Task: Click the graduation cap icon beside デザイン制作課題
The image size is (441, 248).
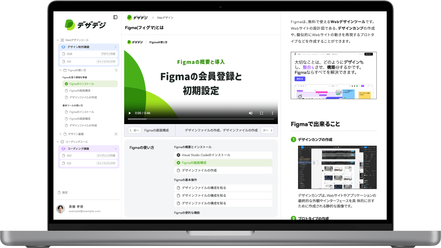Action: tap(63, 47)
